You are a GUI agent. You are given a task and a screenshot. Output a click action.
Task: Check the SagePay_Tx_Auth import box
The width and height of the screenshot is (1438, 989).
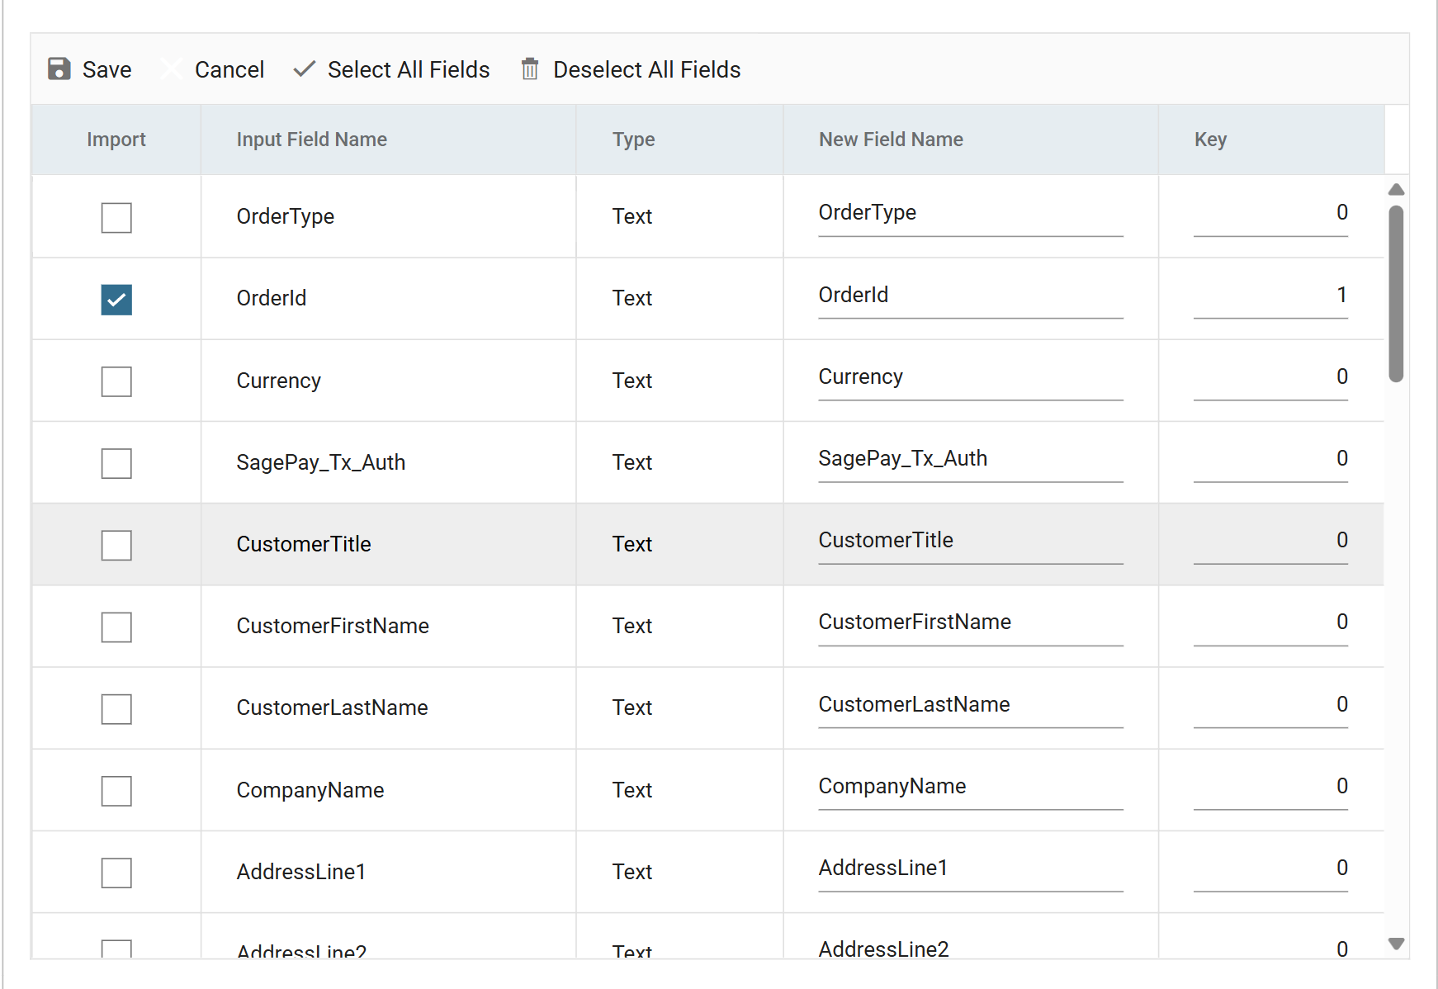[x=116, y=463]
